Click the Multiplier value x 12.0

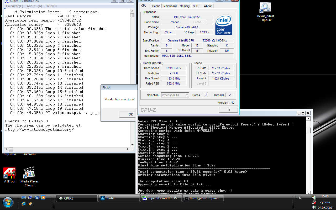point(174,73)
